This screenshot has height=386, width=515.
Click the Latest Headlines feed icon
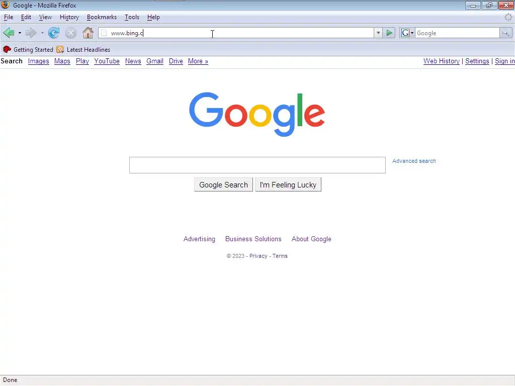(x=60, y=50)
